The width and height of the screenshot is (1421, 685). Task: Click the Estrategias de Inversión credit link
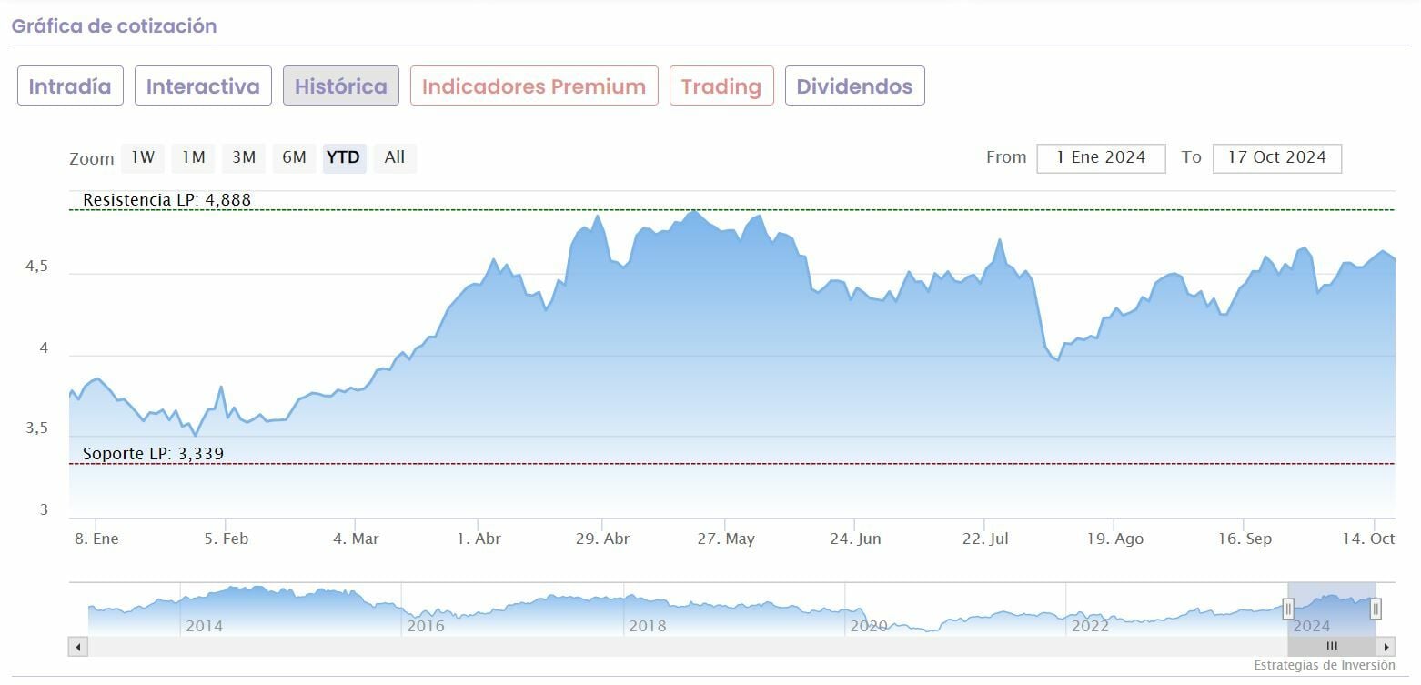coord(1324,665)
